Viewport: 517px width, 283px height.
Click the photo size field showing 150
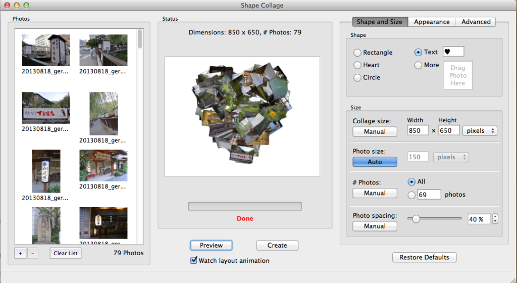tap(418, 157)
